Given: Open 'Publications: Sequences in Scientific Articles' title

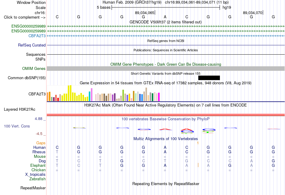Looking at the screenshot, I should pos(166,50).
